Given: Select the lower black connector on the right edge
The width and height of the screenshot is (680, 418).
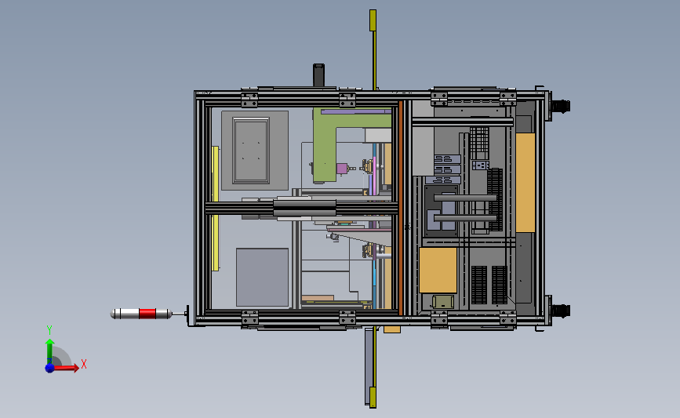Looking at the screenshot, I should [560, 311].
